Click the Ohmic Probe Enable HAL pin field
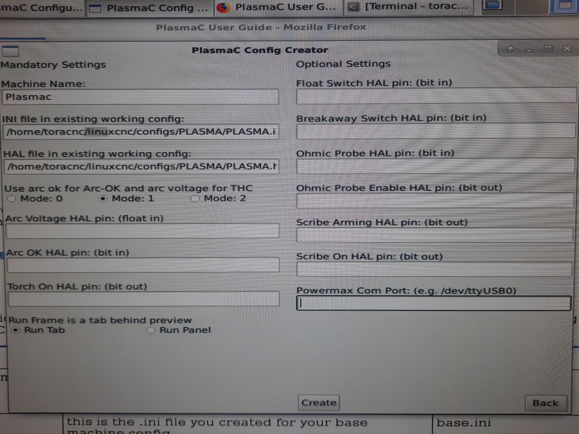The image size is (579, 434). point(435,201)
